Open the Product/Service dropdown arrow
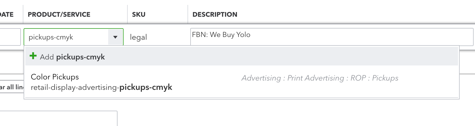The width and height of the screenshot is (475, 126). pyautogui.click(x=115, y=37)
